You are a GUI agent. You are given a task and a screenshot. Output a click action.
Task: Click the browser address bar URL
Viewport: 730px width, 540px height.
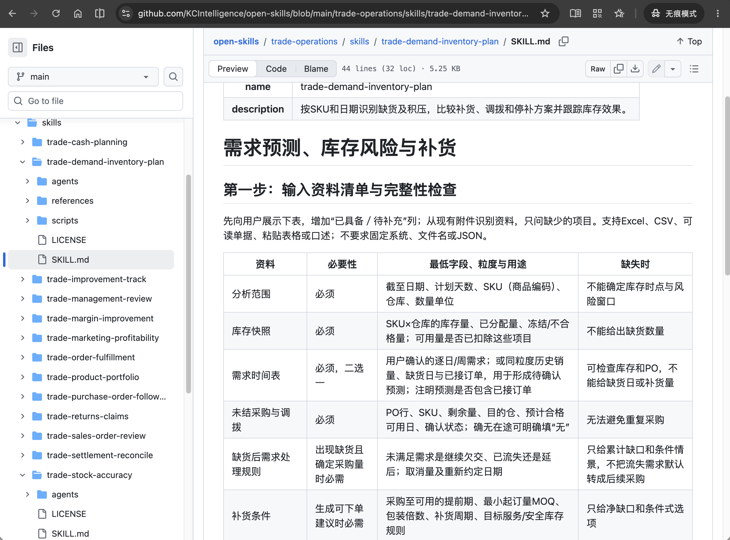pyautogui.click(x=333, y=13)
